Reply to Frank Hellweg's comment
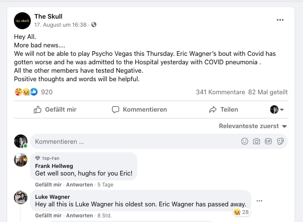 click(79, 185)
